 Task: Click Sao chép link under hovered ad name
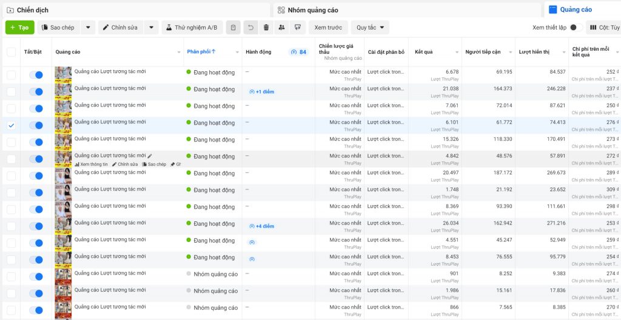click(154, 165)
